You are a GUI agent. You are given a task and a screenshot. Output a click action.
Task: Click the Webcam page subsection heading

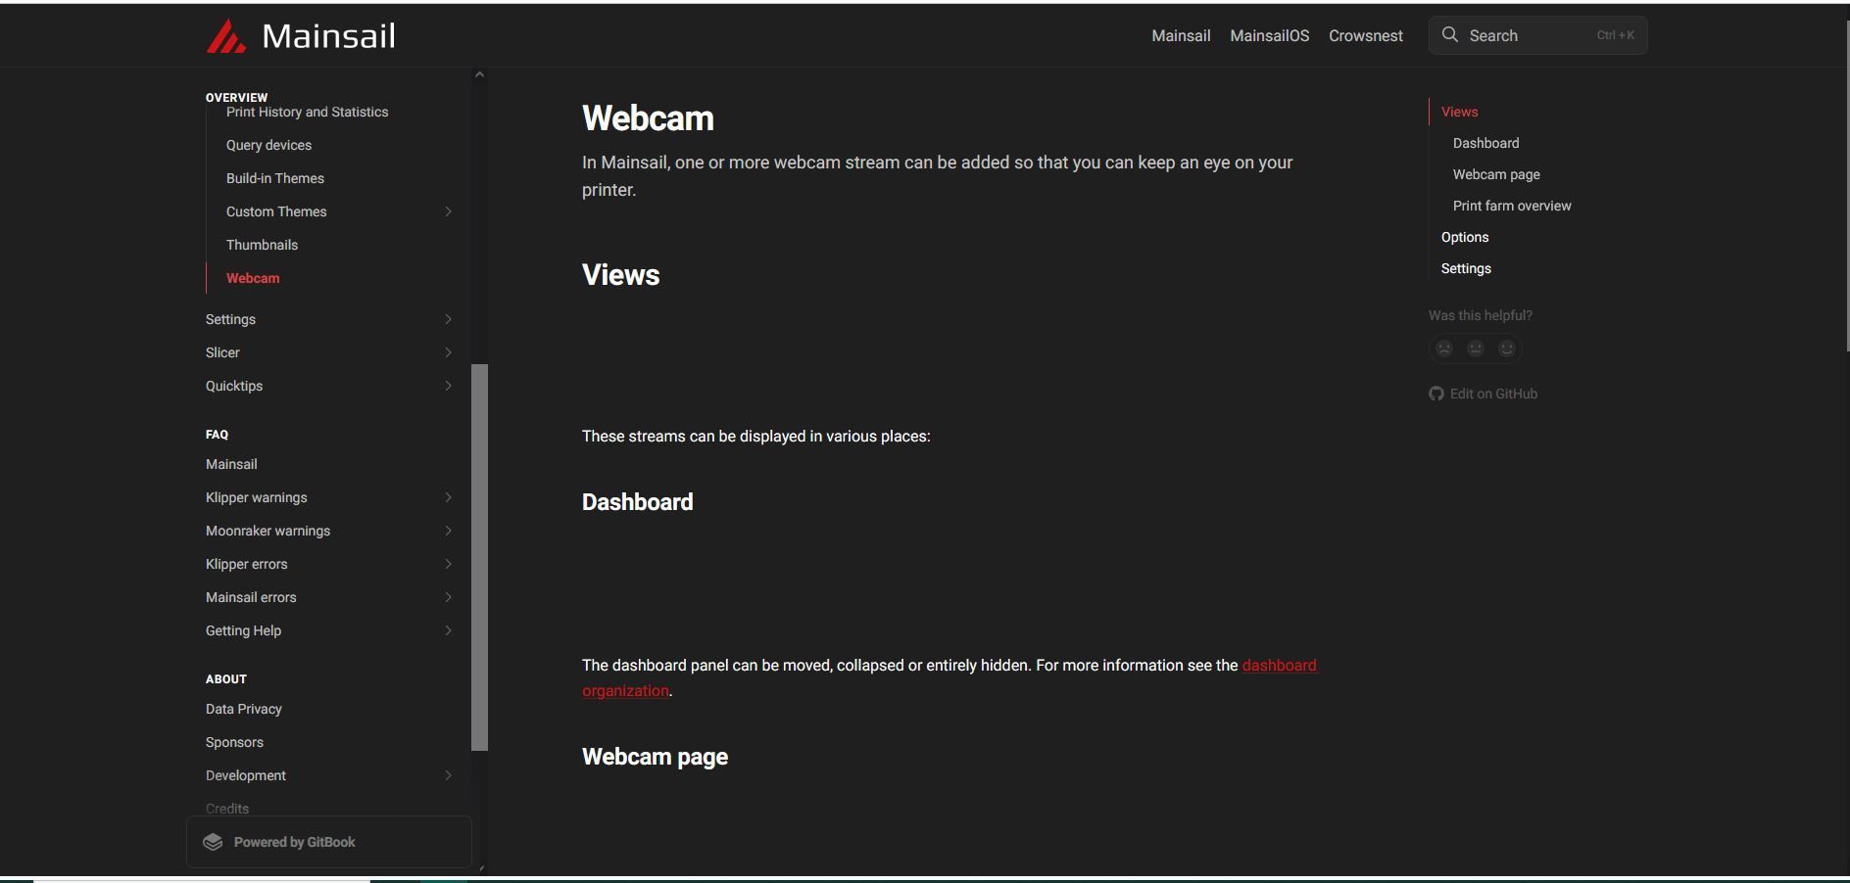(x=655, y=757)
